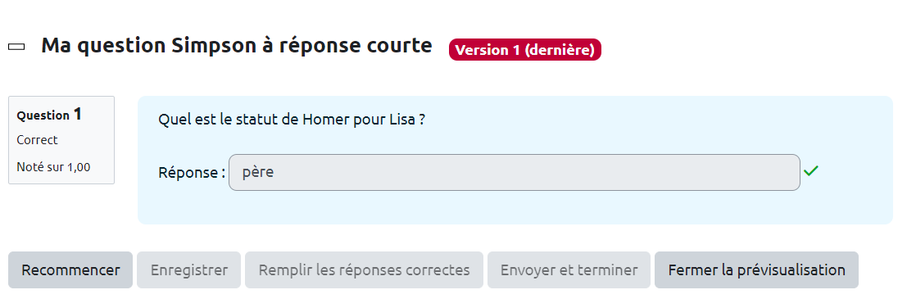Image resolution: width=907 pixels, height=308 pixels.
Task: Click the Question 1 info heading
Action: point(49,115)
